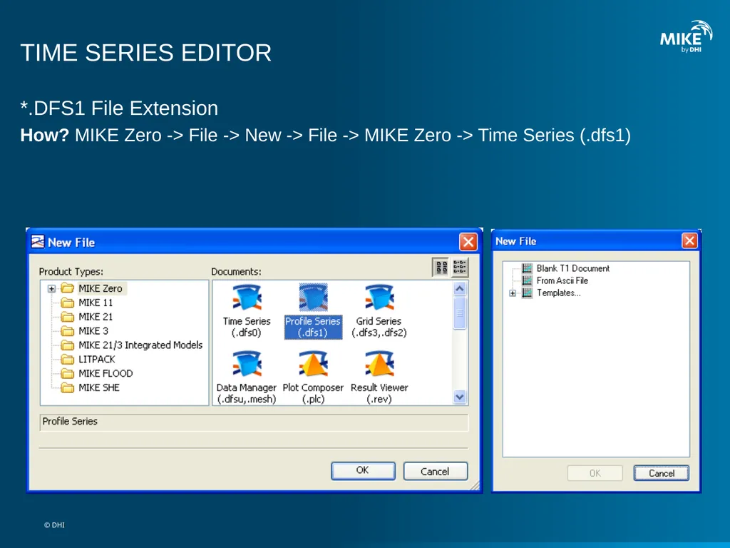Select the Data Manager (.dfsu,.mesh) icon

tap(247, 377)
